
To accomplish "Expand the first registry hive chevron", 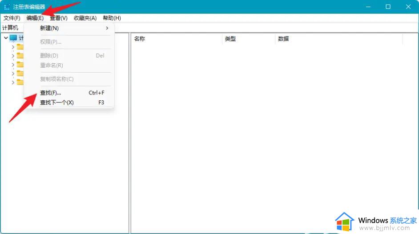I will (13, 47).
